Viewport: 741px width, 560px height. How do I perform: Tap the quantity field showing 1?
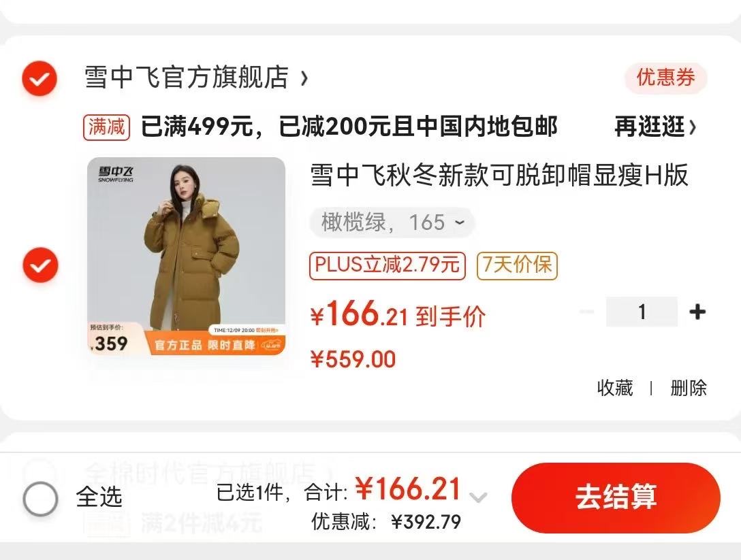(642, 312)
